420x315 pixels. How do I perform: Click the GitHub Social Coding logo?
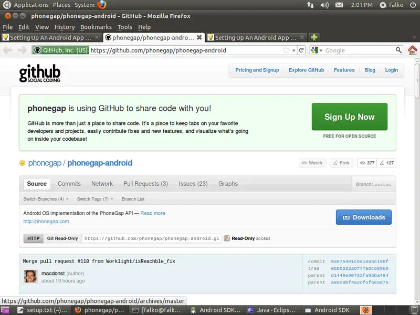pyautogui.click(x=40, y=73)
